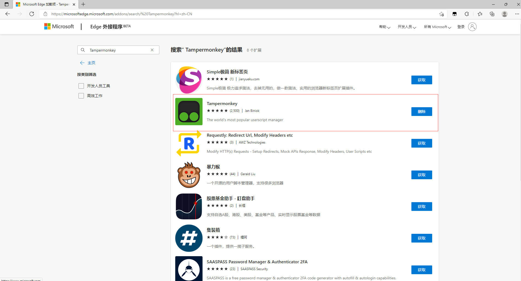Image resolution: width=521 pixels, height=281 pixels.
Task: Expand the 帮助 dropdown menu
Action: coord(385,27)
